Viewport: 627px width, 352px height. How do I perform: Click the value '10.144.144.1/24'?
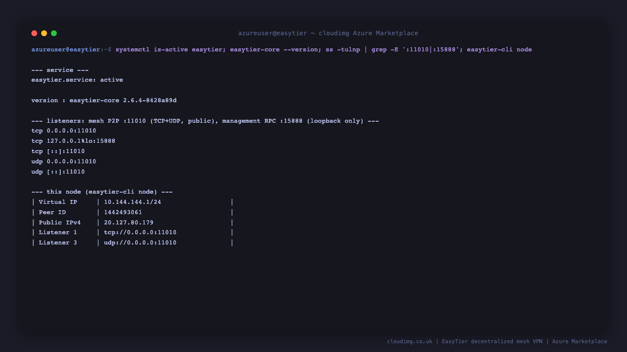tap(132, 202)
